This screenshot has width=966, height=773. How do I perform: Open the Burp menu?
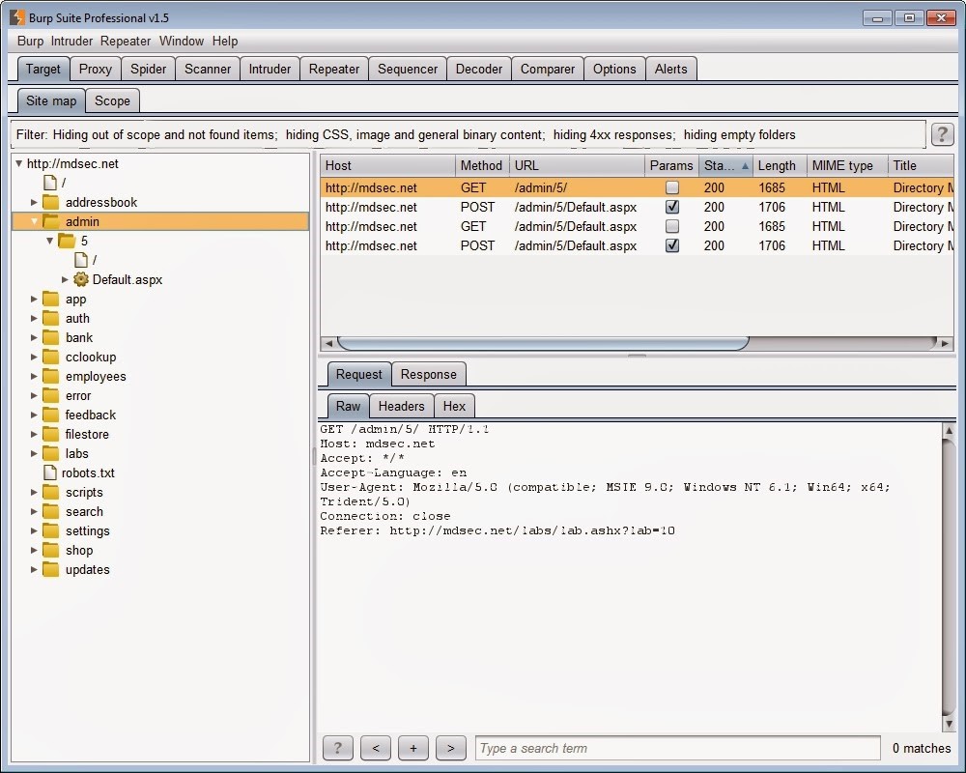point(30,41)
